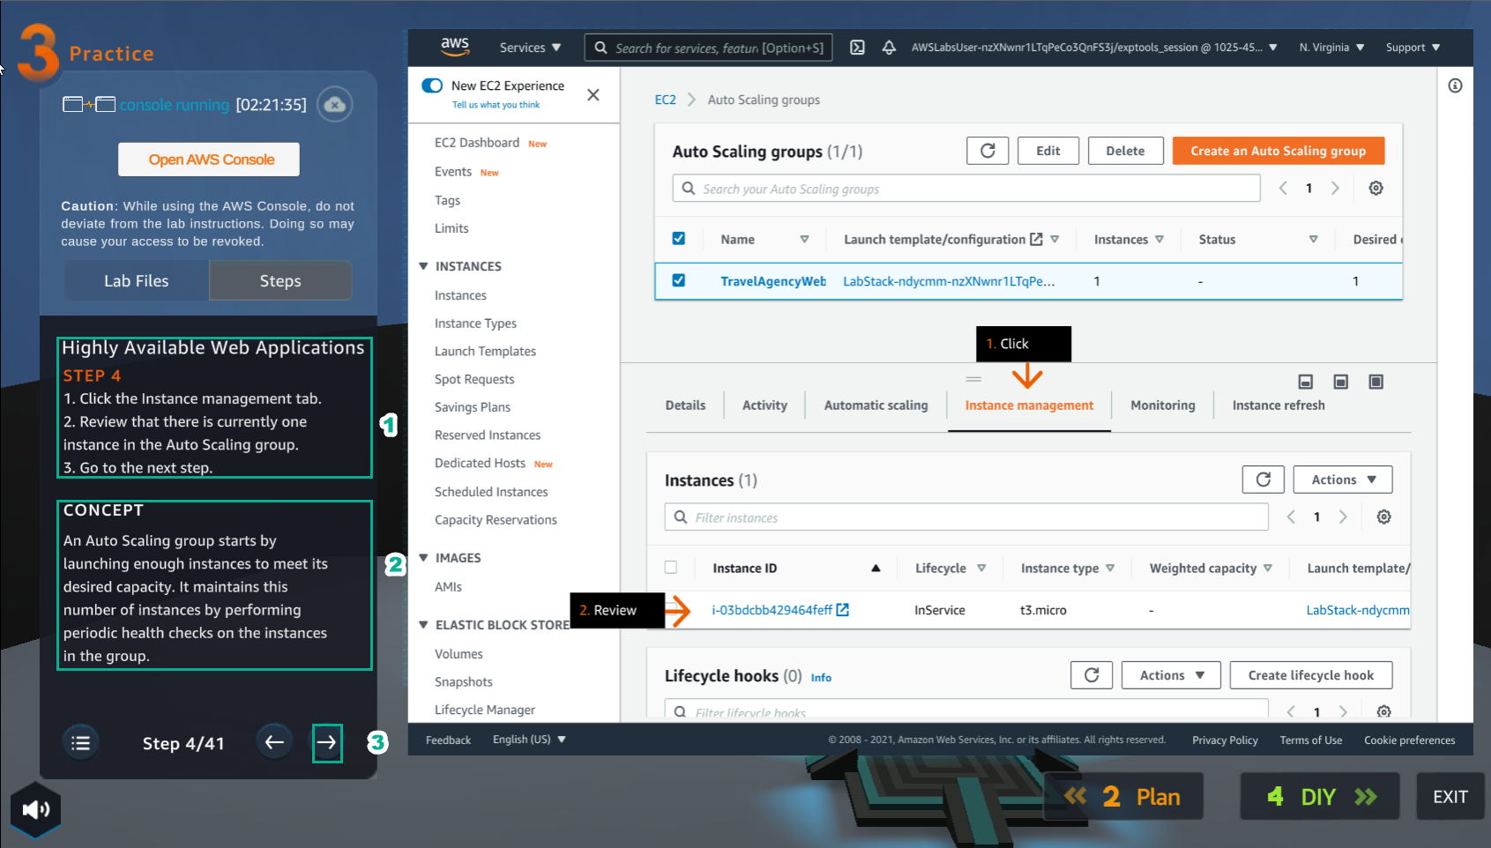Click Create lifecycle hook button

pyautogui.click(x=1311, y=675)
